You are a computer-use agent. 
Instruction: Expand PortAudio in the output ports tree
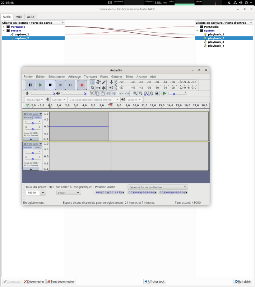point(4,27)
